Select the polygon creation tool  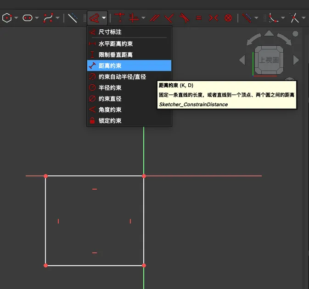click(x=7, y=18)
